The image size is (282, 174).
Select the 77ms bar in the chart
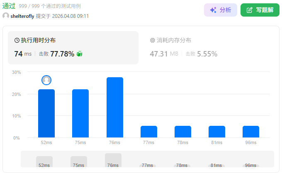point(148,132)
